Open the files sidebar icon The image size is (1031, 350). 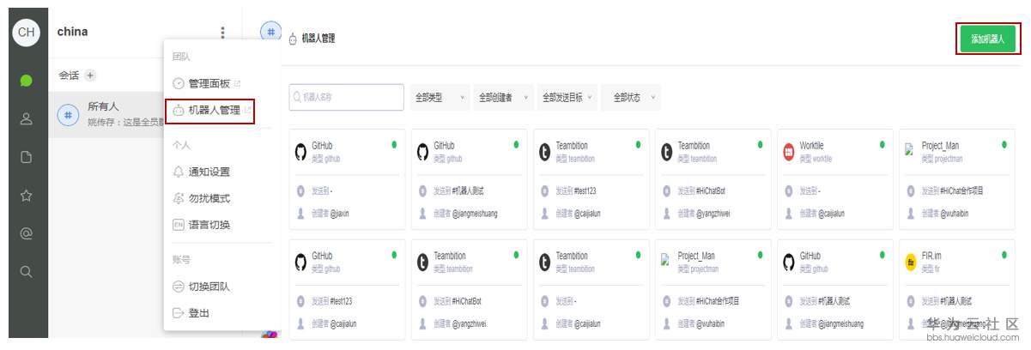coord(26,157)
